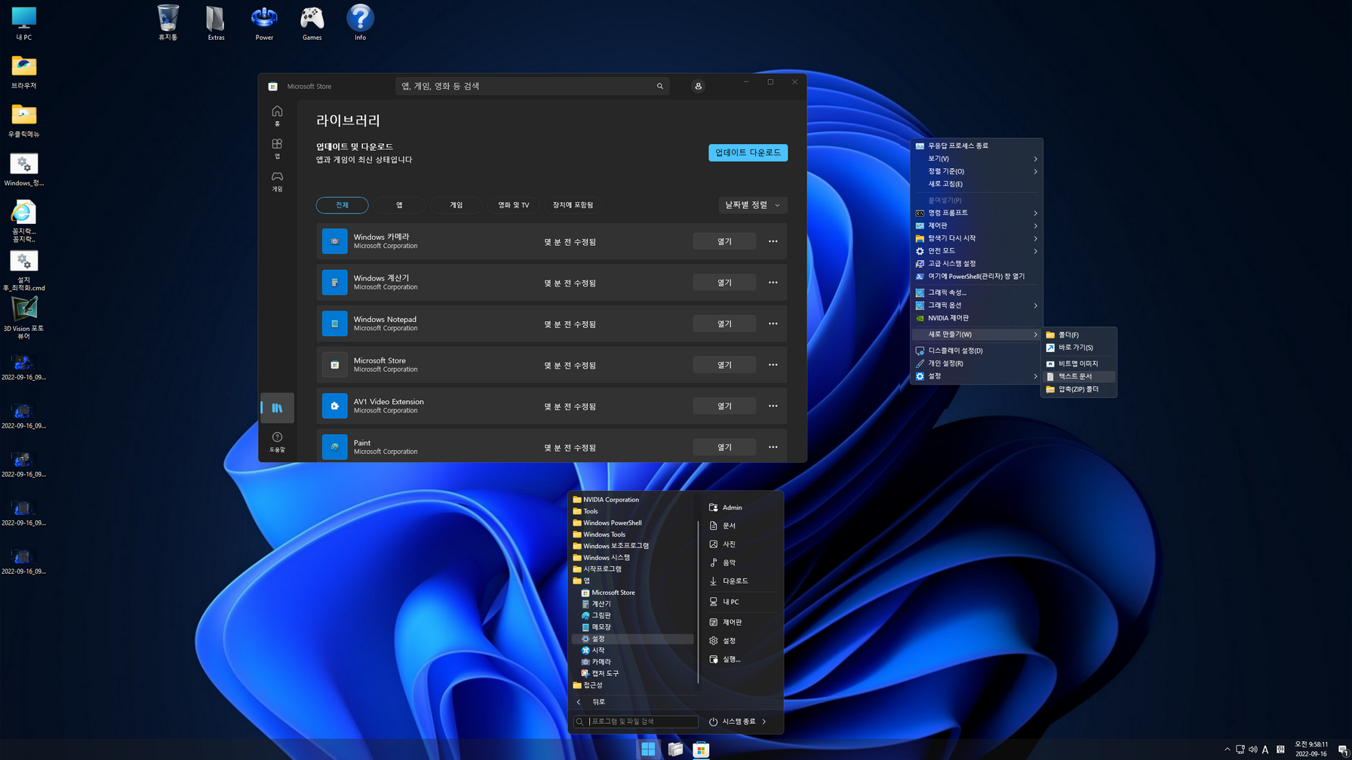The width and height of the screenshot is (1352, 760).
Task: Select the 앱 filter tab
Action: (399, 205)
